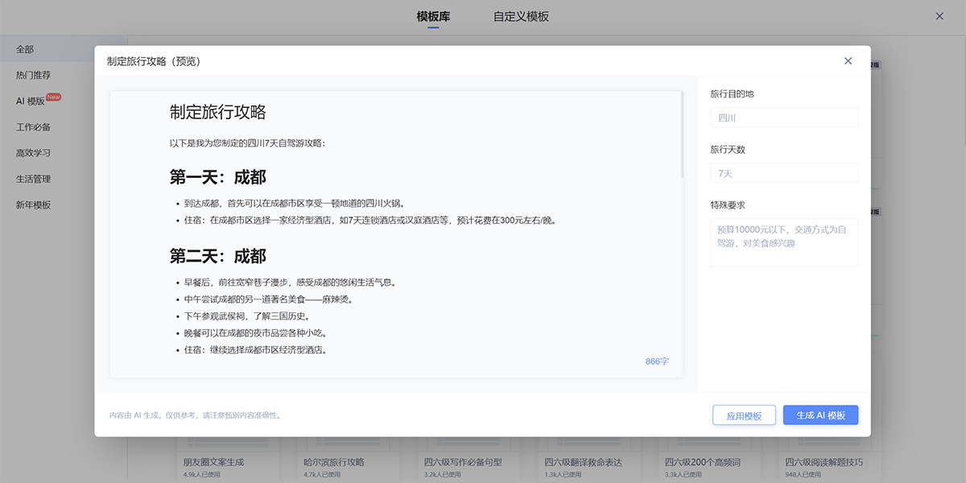Viewport: 966px width, 483px height.
Task: Select the 朋友圈文案生成 template card
Action: pyautogui.click(x=213, y=462)
